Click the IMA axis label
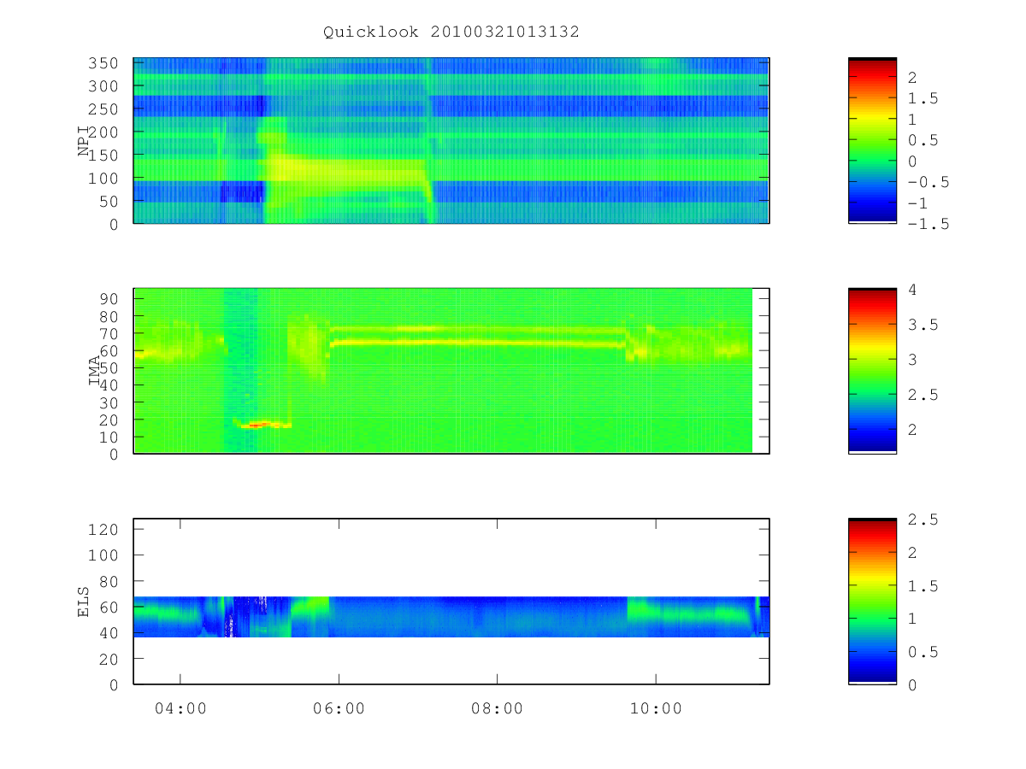 click(x=95, y=372)
